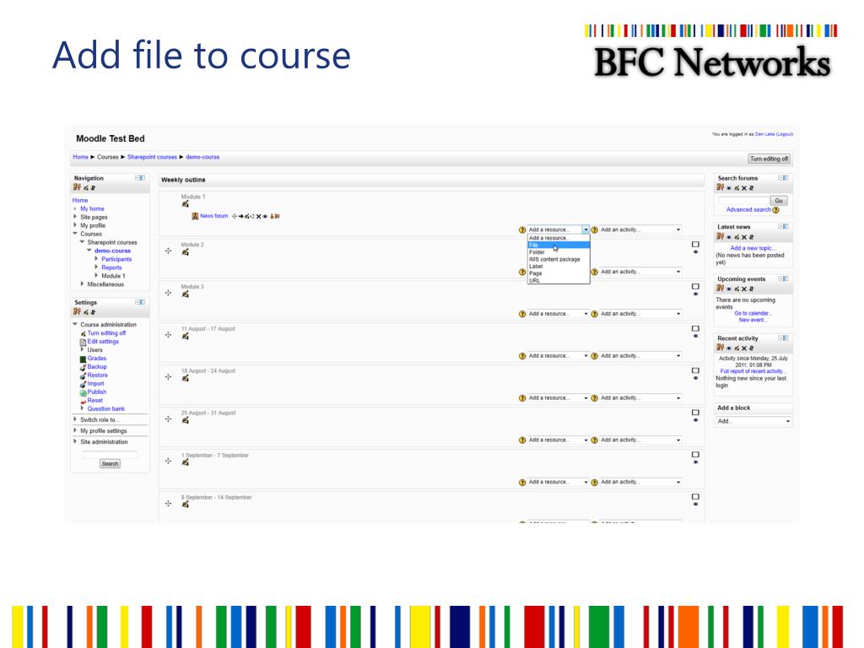Screen dimensions: 864x648
Task: Open help icon beside Advanced search
Action: [x=776, y=210]
